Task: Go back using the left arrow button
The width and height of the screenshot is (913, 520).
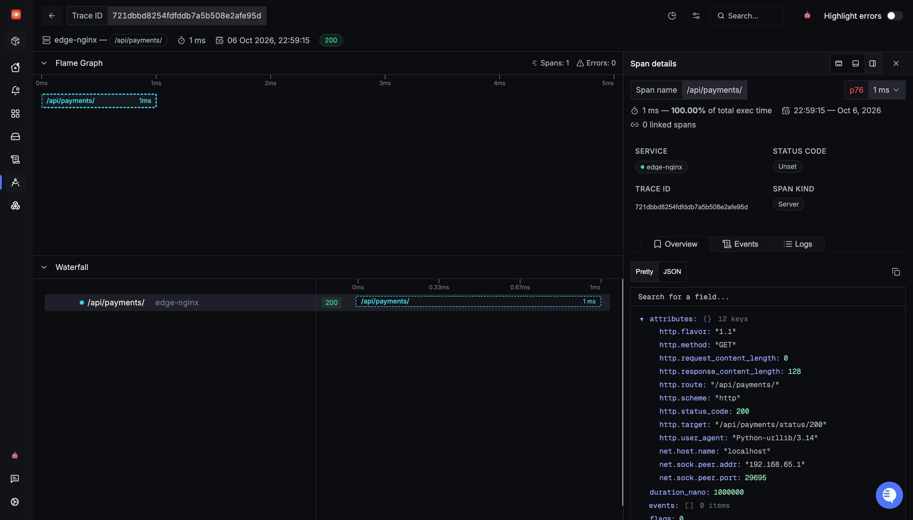Action: pos(52,16)
